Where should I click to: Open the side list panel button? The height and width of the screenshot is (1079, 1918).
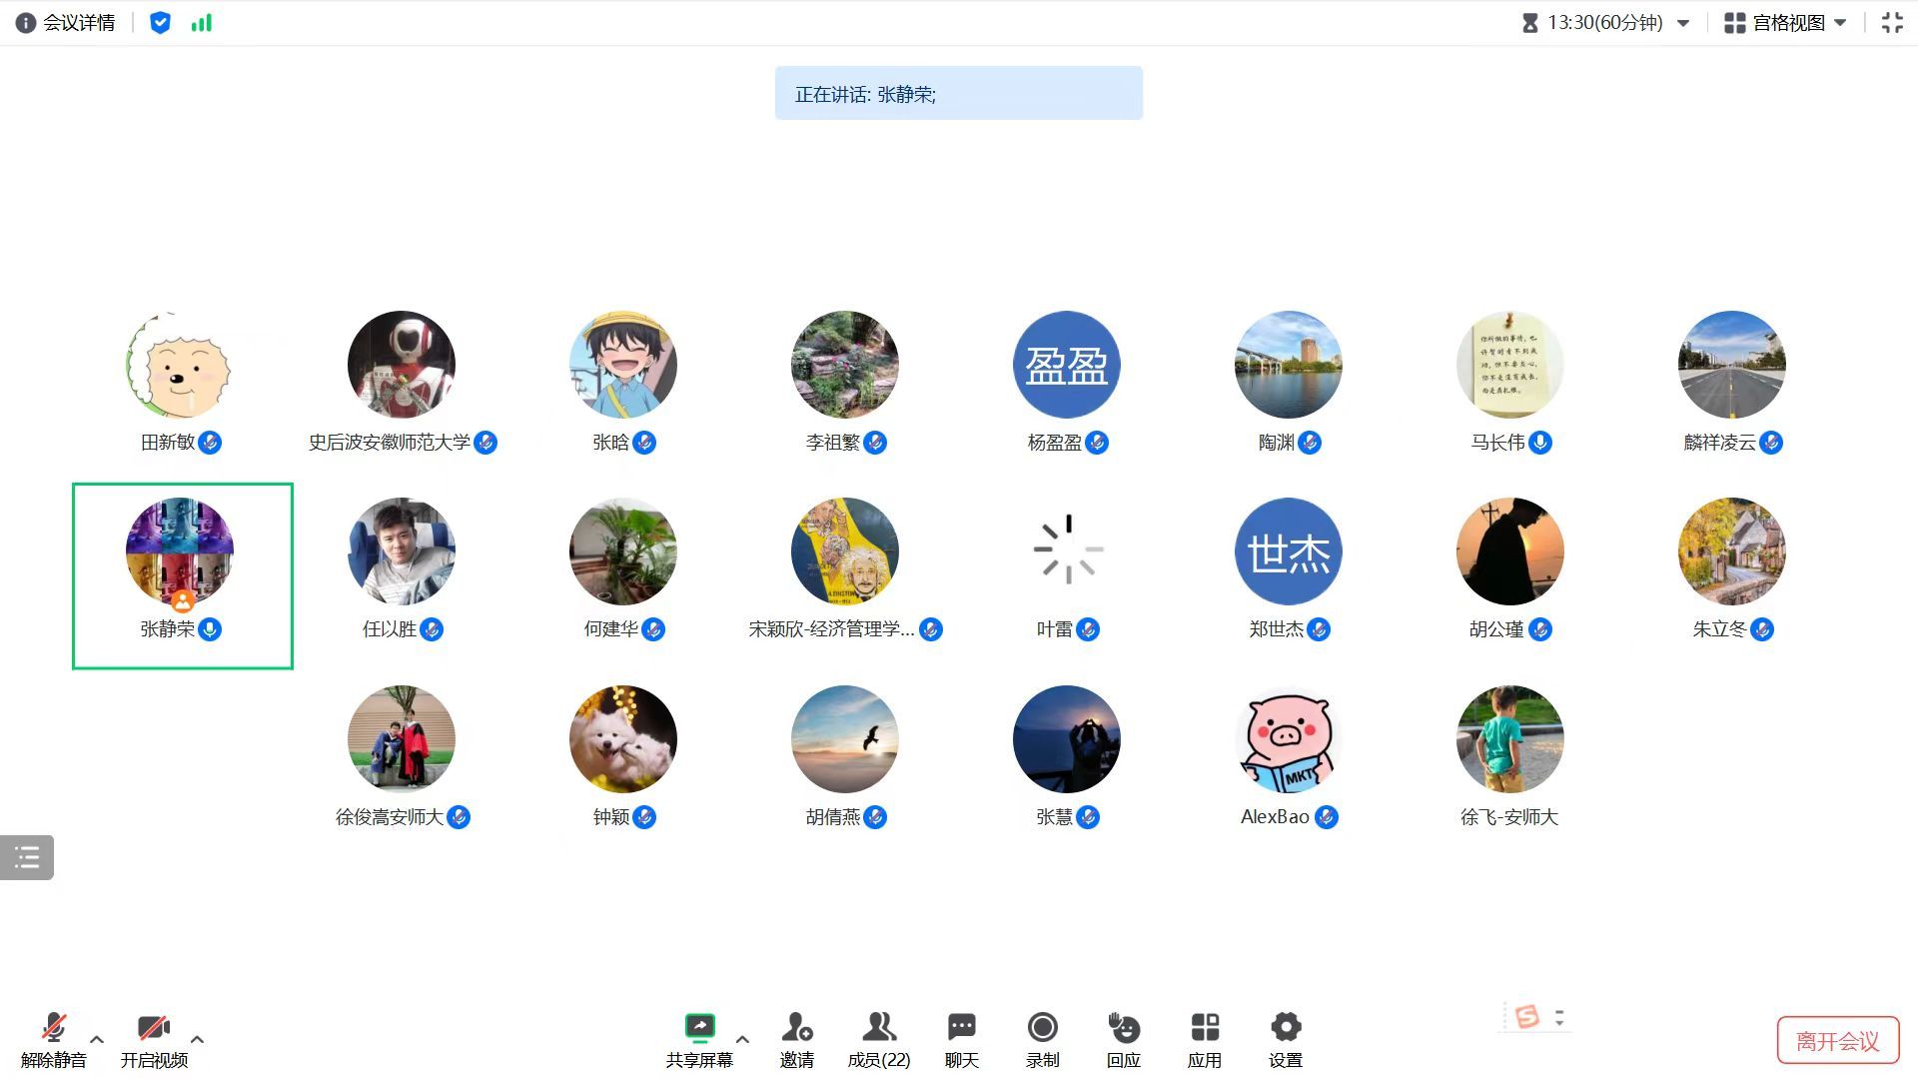[x=27, y=857]
